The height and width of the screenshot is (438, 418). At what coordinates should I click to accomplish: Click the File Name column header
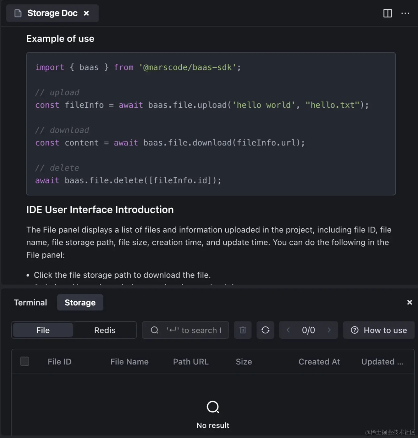(129, 362)
